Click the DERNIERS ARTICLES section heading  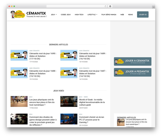(x=59, y=45)
